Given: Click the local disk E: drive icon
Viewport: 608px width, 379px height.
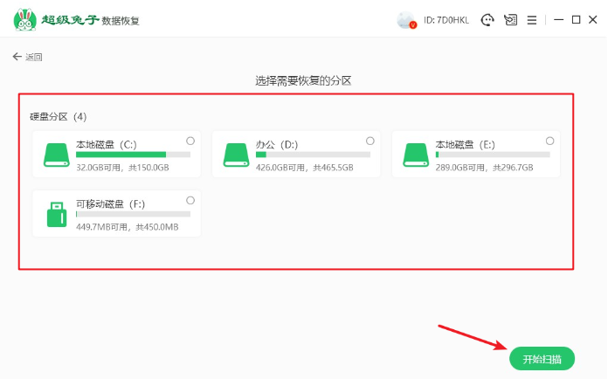Looking at the screenshot, I should [416, 155].
